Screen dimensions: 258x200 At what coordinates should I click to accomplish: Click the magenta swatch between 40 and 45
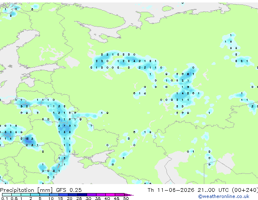(110, 195)
